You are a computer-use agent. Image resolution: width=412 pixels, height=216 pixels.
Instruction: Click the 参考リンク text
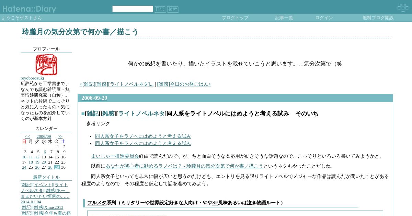coord(98,124)
